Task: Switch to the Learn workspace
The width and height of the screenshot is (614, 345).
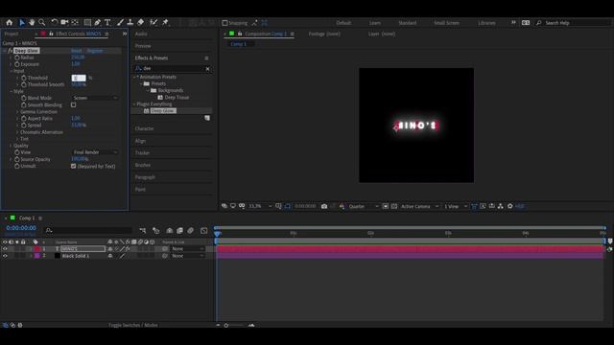Action: click(x=375, y=23)
